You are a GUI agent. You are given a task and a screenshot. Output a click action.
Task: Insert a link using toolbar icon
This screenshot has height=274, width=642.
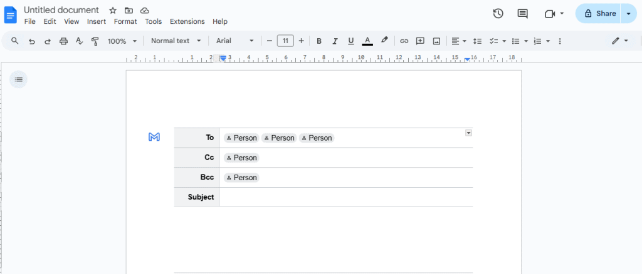[404, 41]
